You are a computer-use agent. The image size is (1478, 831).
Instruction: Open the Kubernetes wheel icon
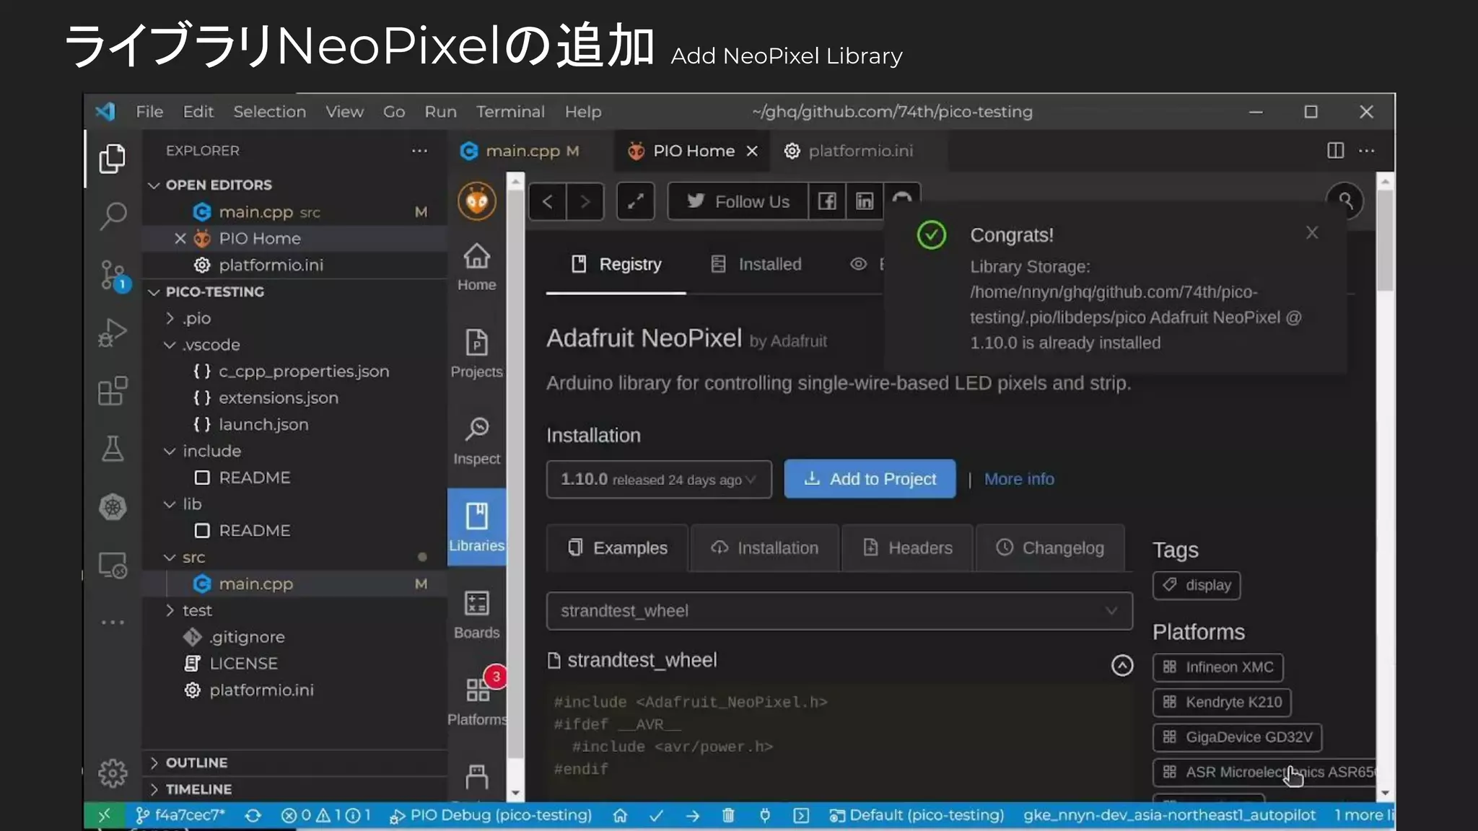[x=112, y=507]
